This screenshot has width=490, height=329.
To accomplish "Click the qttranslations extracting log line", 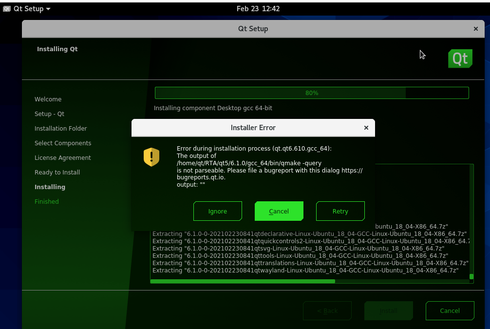I will (x=310, y=263).
